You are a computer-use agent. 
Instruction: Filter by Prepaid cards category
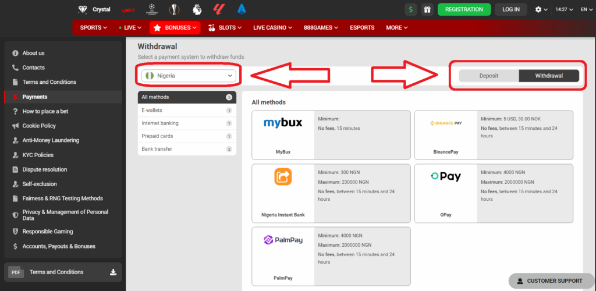coord(187,136)
